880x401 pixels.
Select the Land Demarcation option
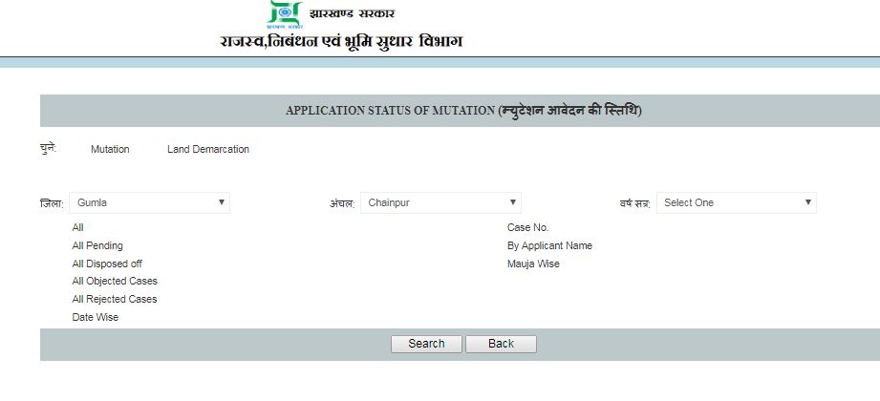pos(207,149)
